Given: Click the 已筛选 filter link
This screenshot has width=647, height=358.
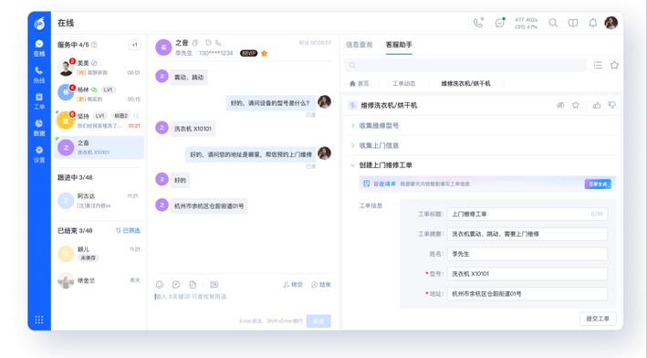Looking at the screenshot, I should [128, 230].
